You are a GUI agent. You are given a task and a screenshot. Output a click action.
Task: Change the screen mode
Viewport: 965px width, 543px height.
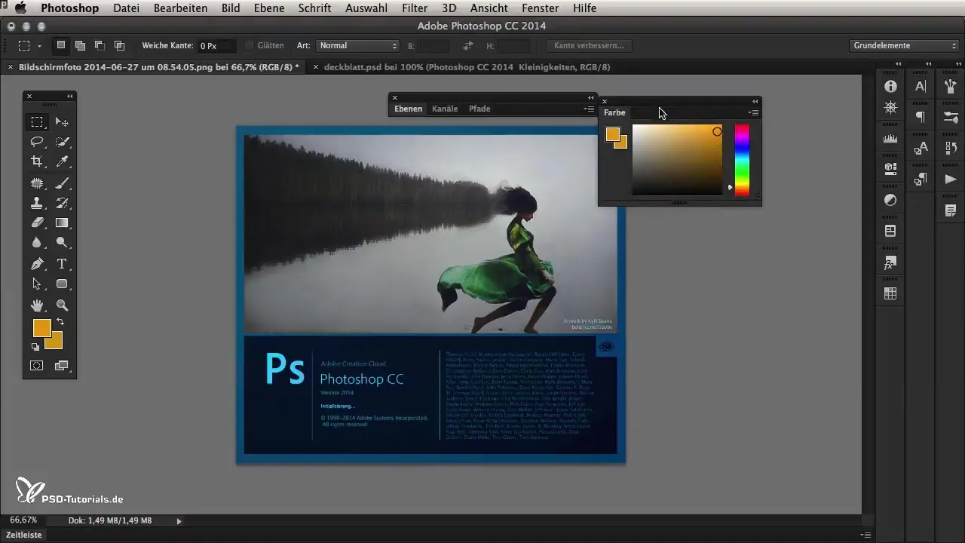point(63,366)
